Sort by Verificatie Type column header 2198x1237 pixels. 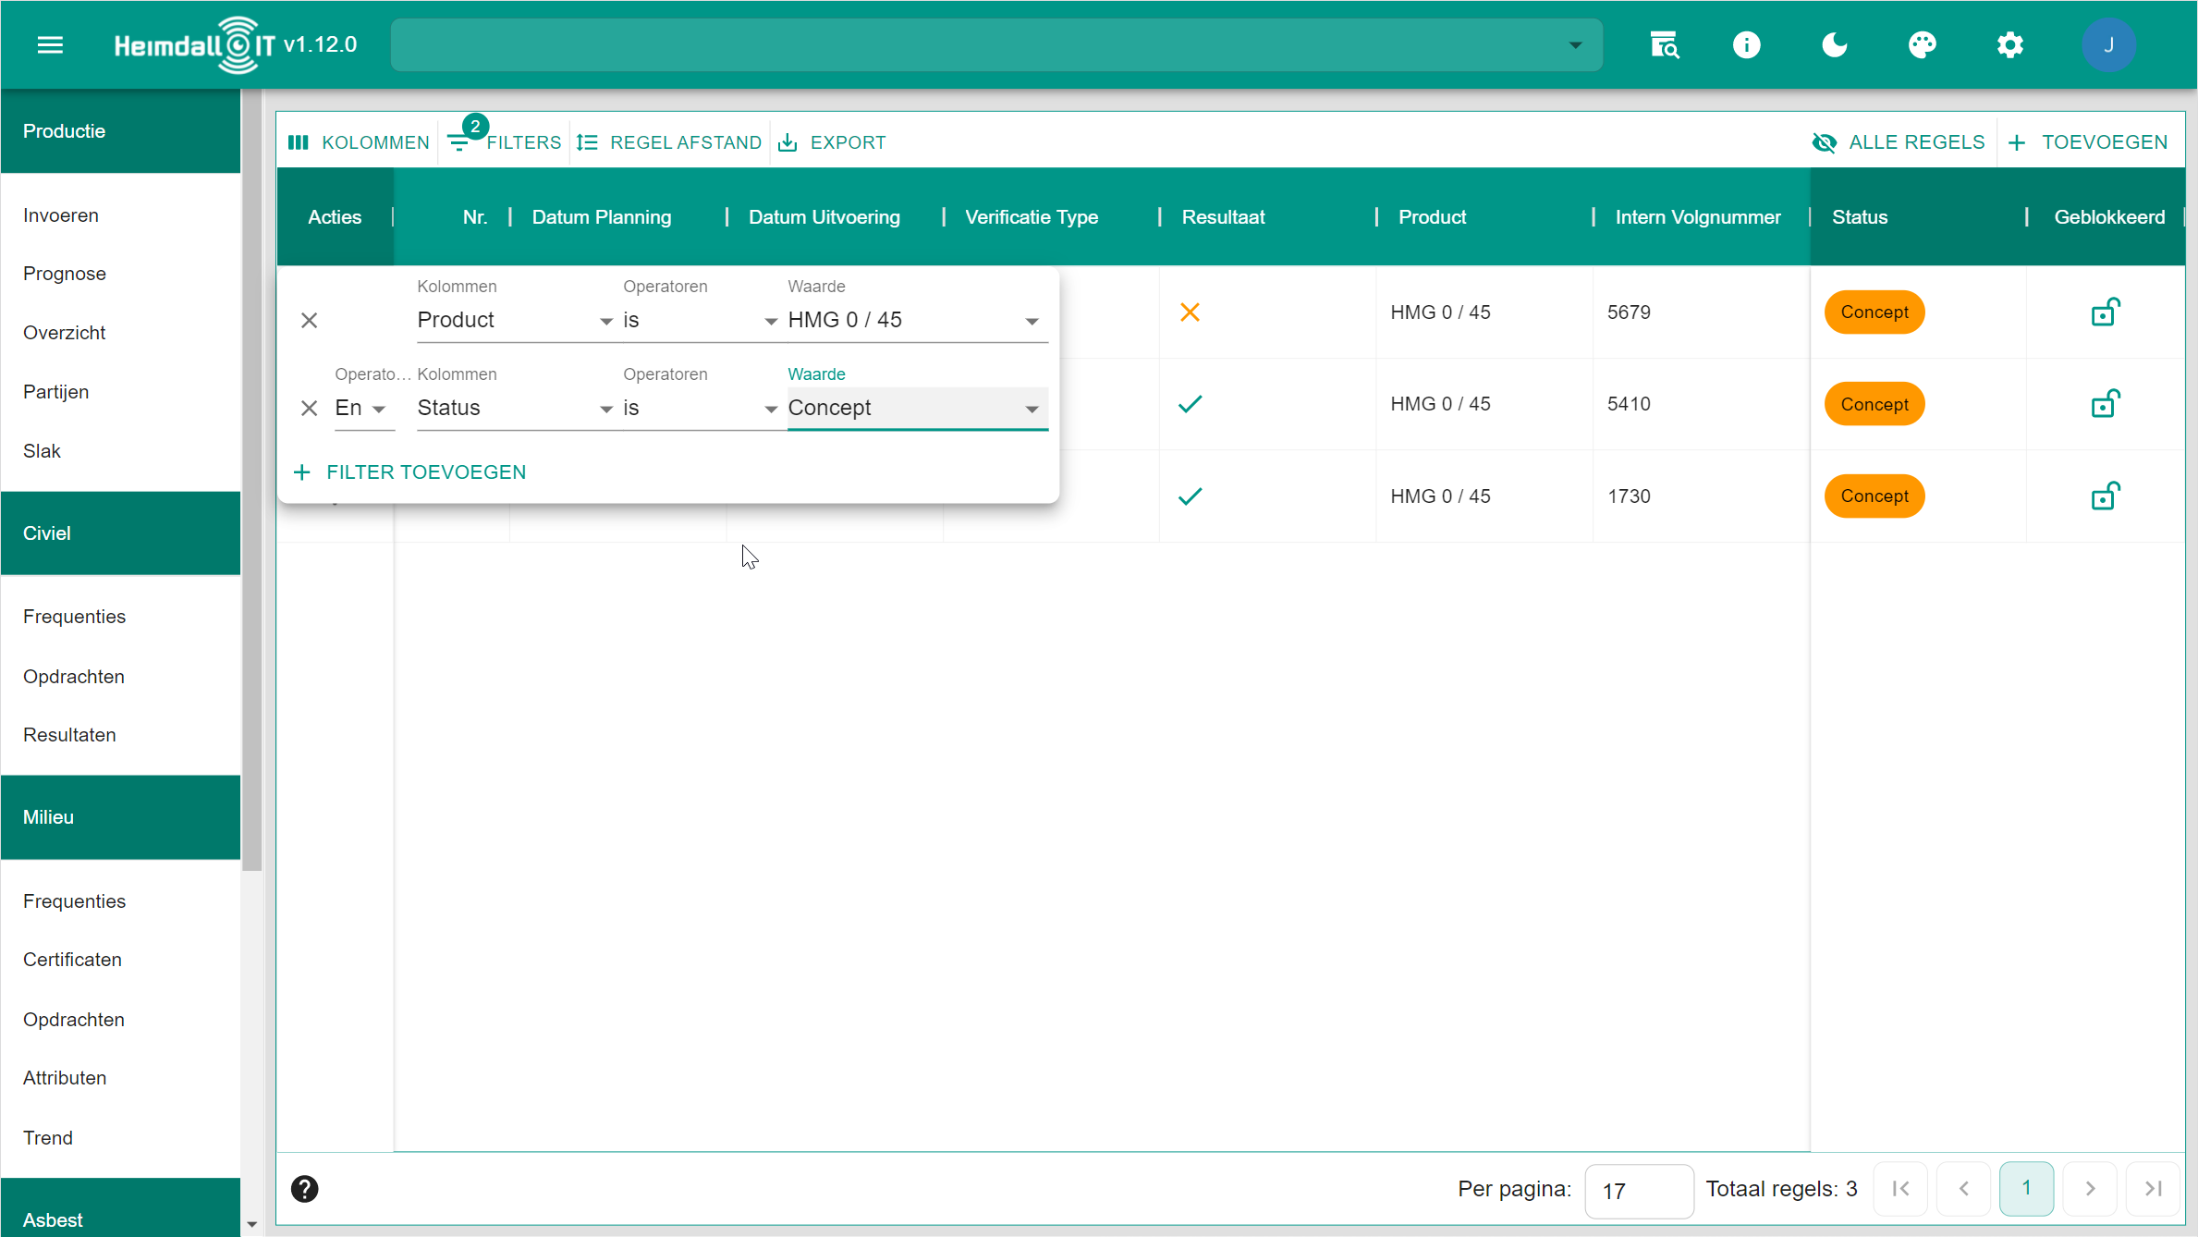tap(1032, 217)
